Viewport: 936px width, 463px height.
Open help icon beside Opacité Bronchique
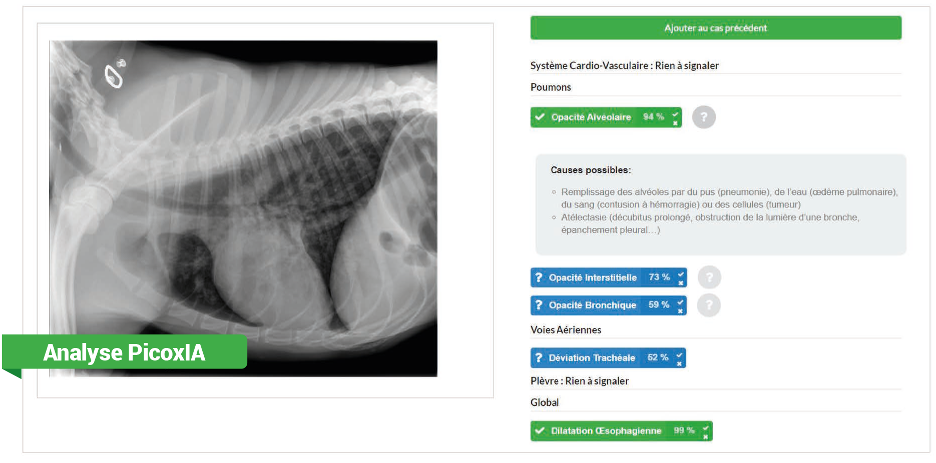pyautogui.click(x=709, y=305)
